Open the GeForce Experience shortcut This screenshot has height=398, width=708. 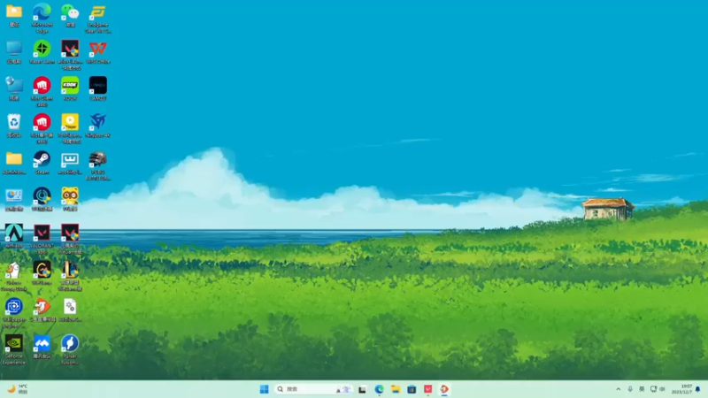(14, 349)
